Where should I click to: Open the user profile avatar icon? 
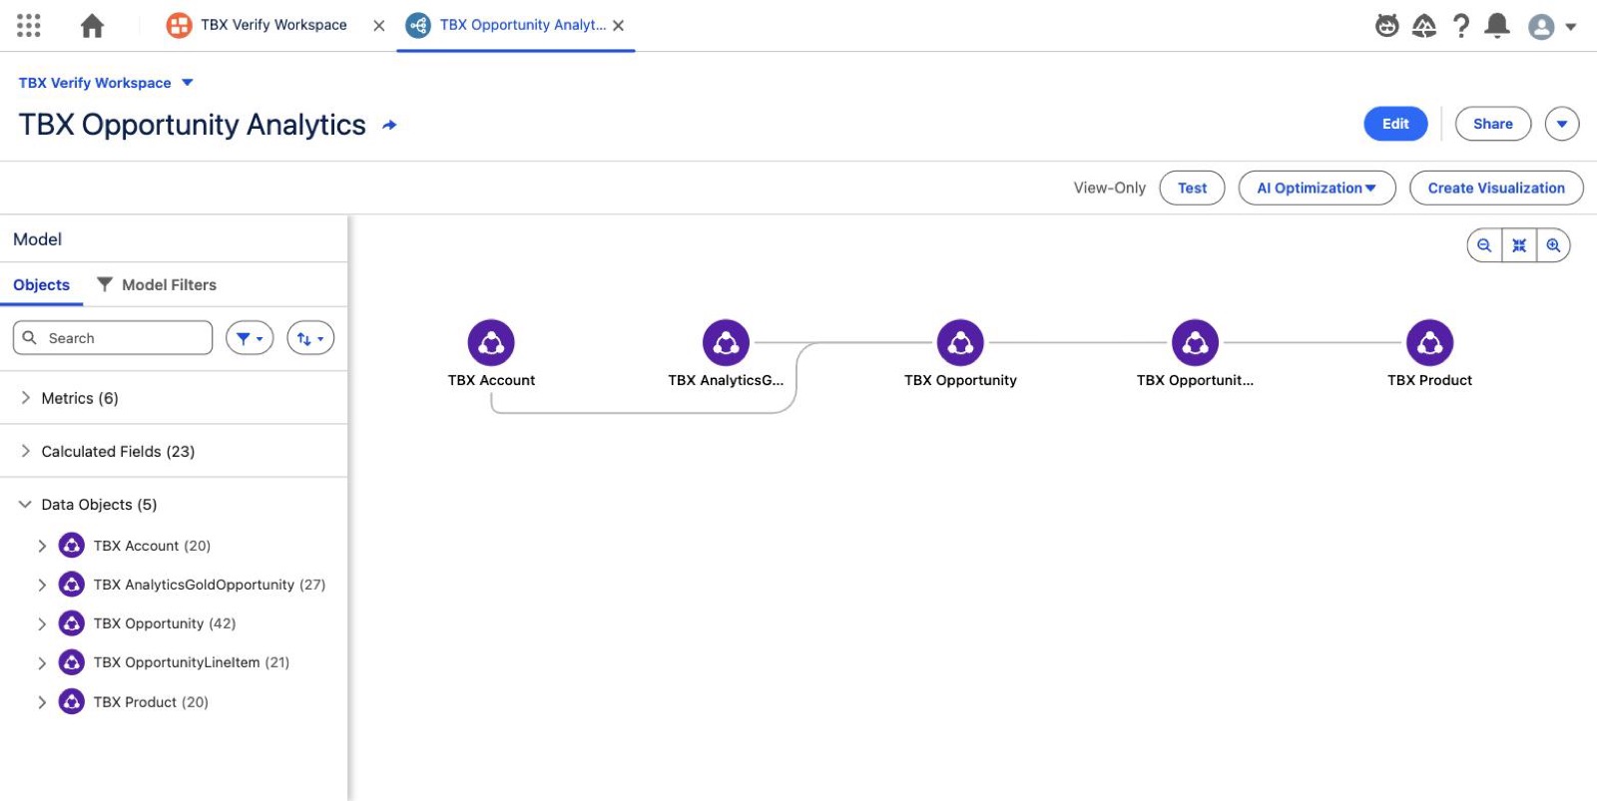coord(1541,27)
